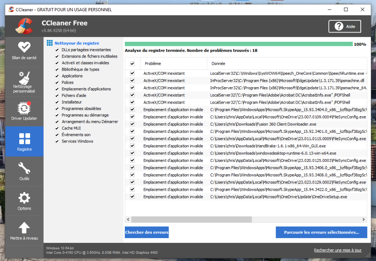Uncheck the psmachine.dll row checkbox
This screenshot has height=261, width=376.
coord(132,80)
